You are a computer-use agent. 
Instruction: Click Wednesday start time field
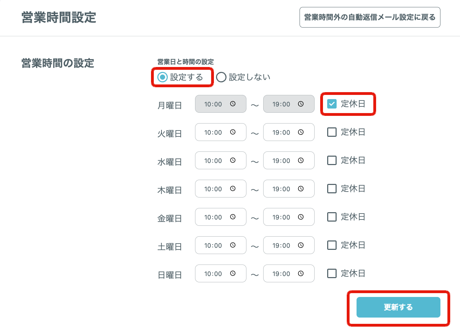[x=221, y=160]
